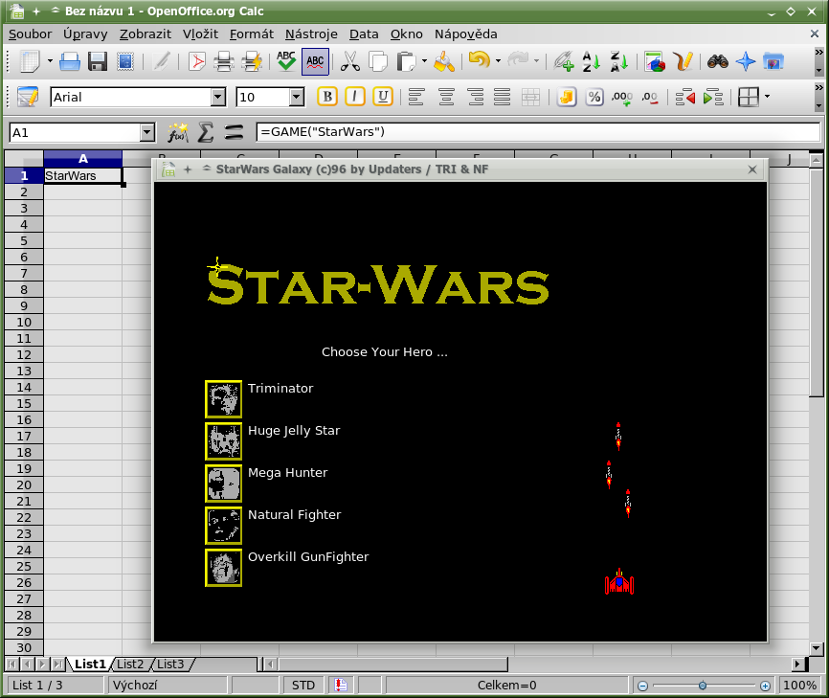
Task: Choose Triminator hero
Action: pos(223,399)
